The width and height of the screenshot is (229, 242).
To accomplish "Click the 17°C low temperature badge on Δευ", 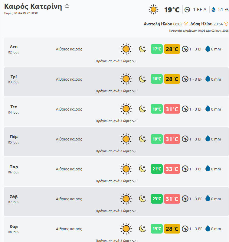I will pos(157,49).
